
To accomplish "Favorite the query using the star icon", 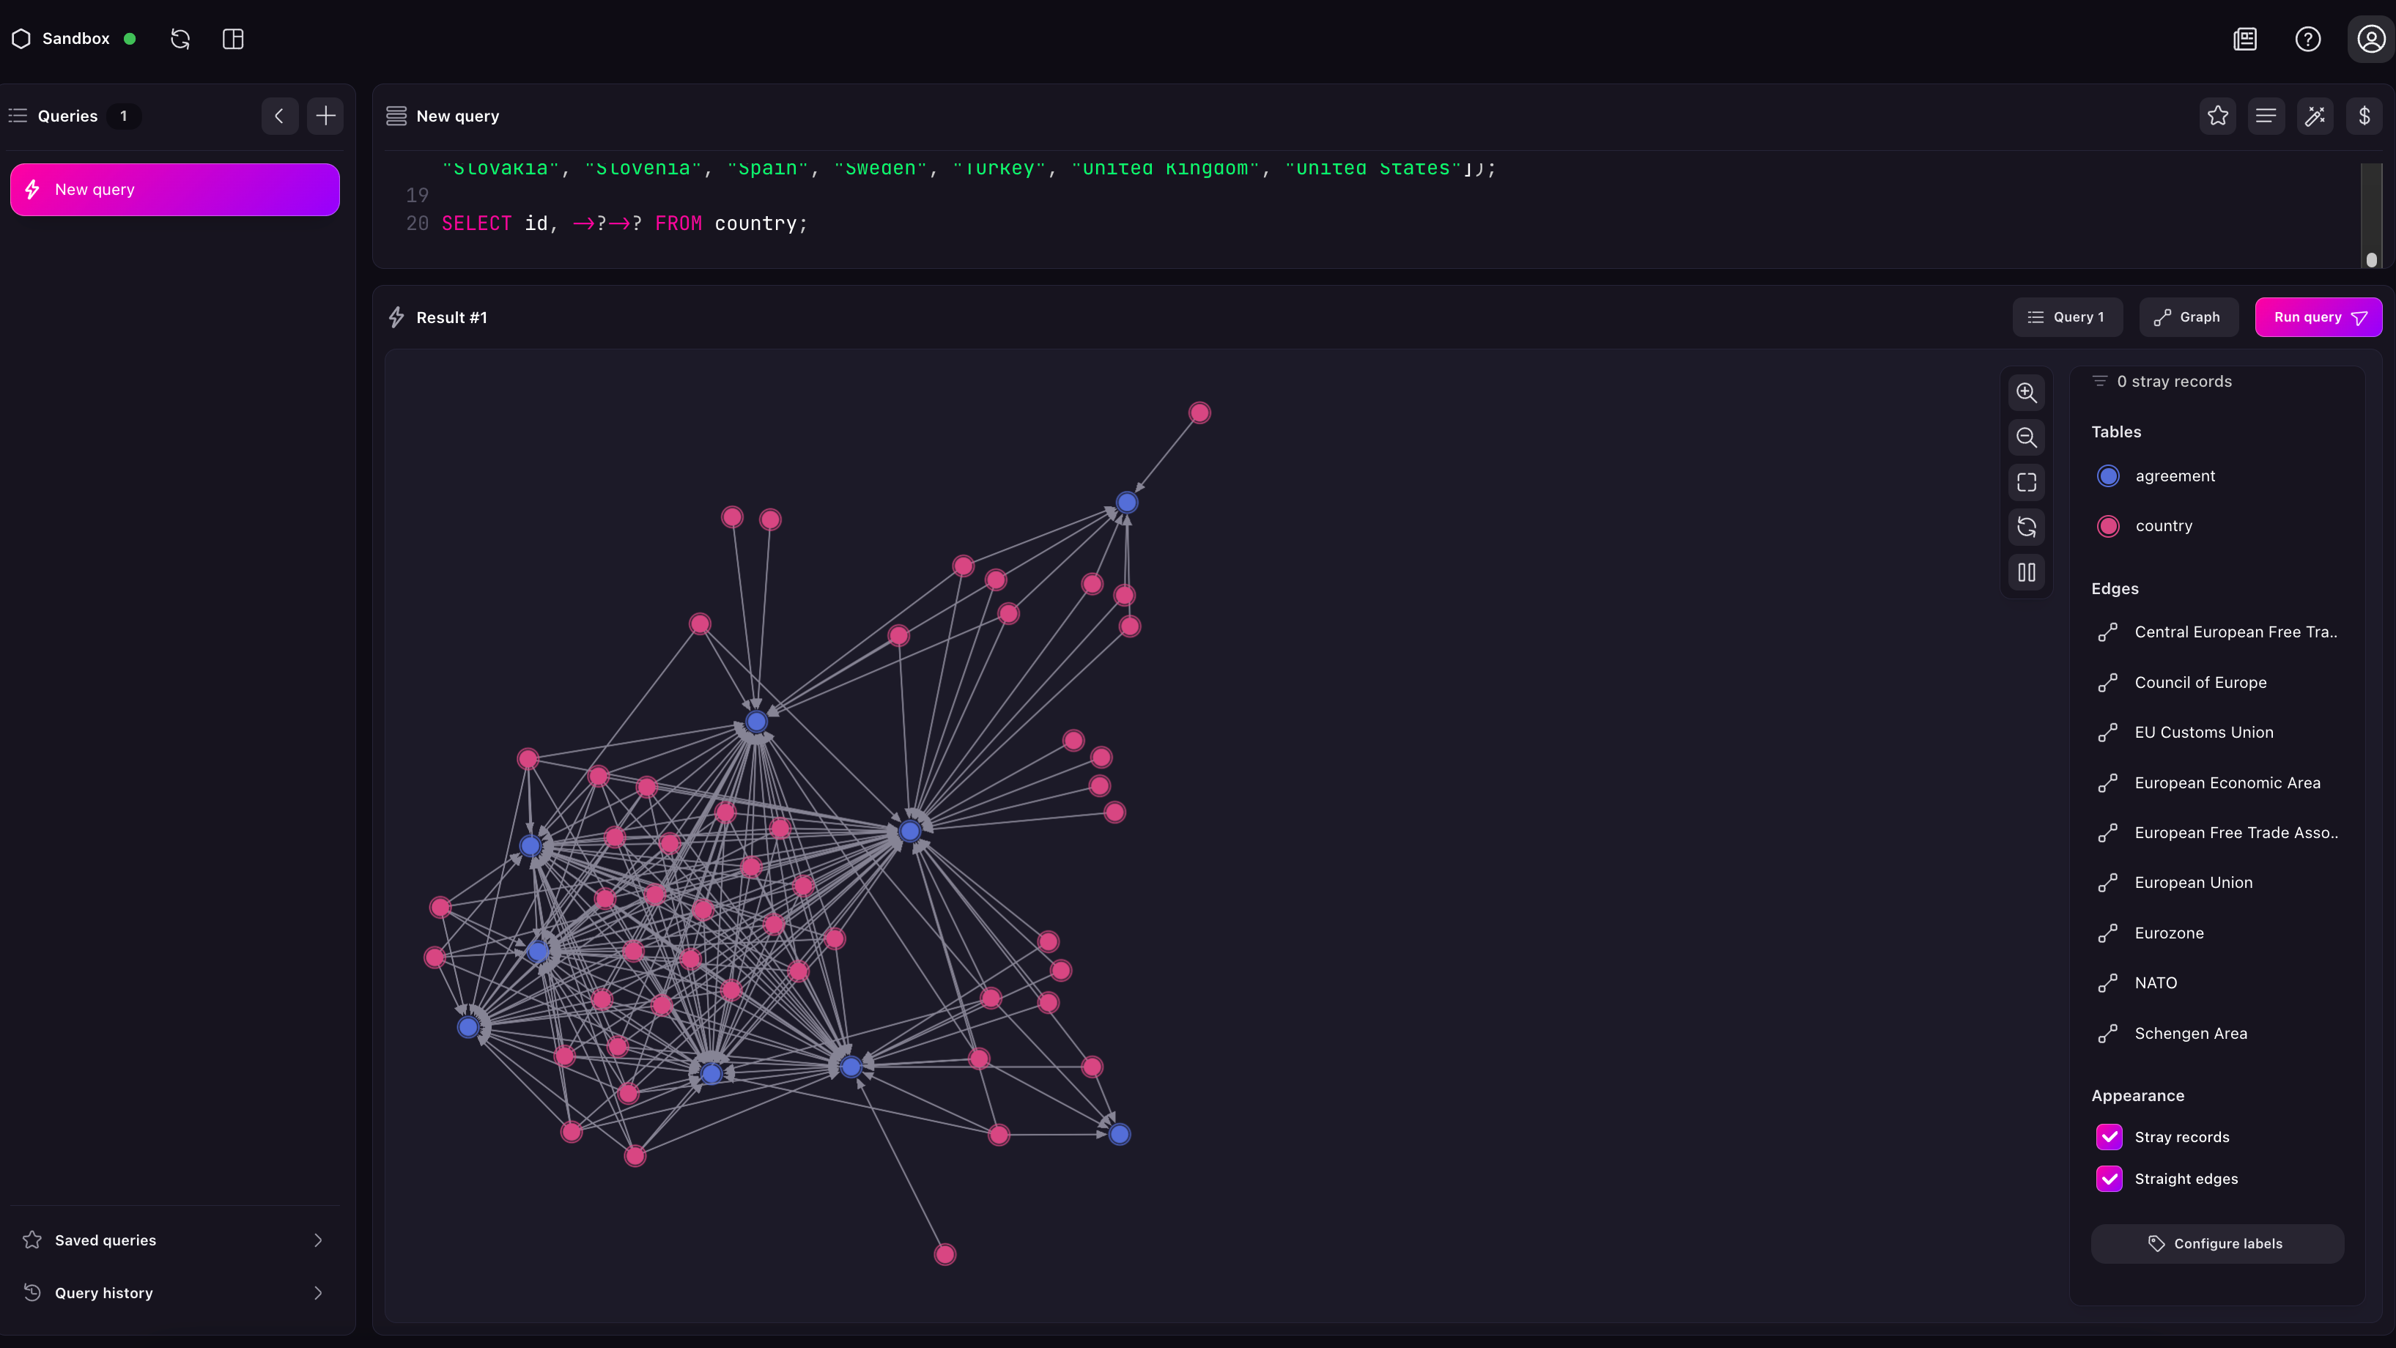I will (x=2219, y=115).
